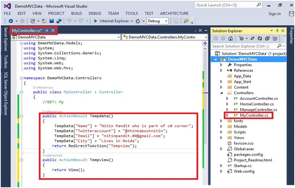The image size is (295, 188).
Task: Click the Solution Explorer Forward icon
Action: click(x=223, y=39)
